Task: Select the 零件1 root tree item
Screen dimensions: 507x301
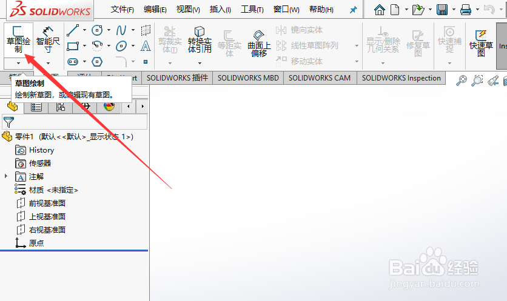Action: click(74, 137)
